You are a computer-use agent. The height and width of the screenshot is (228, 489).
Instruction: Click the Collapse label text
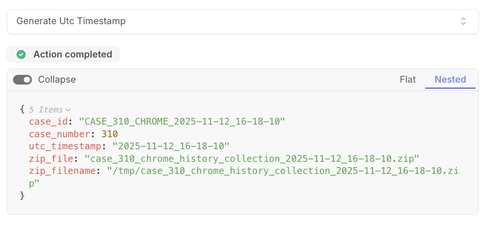coord(57,80)
